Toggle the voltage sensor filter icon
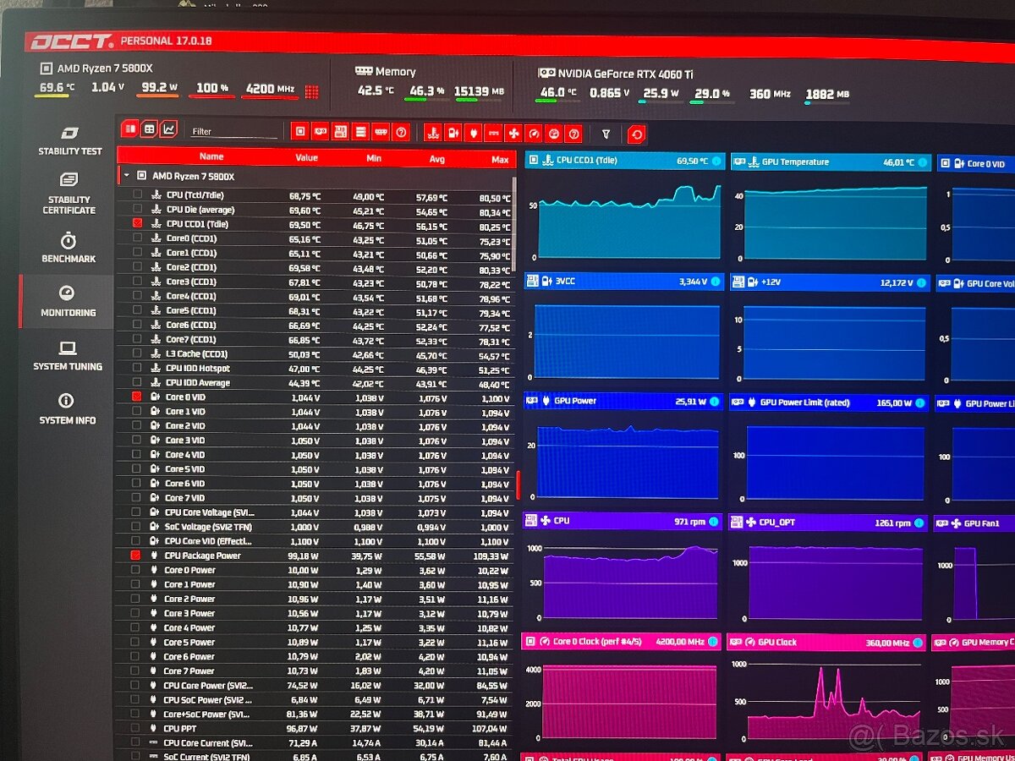This screenshot has height=761, width=1015. click(453, 133)
